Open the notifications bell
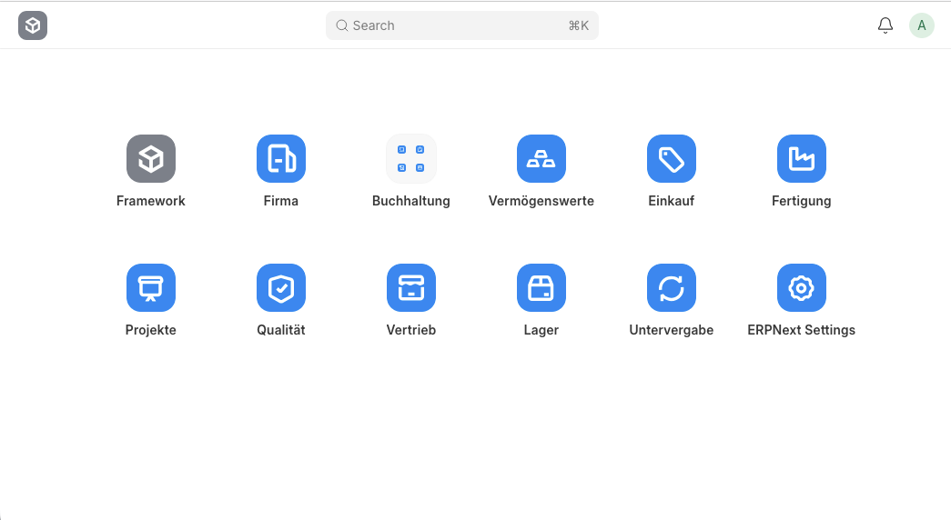This screenshot has height=520, width=951. pyautogui.click(x=885, y=25)
